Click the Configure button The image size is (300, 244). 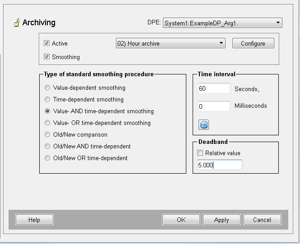tap(253, 43)
